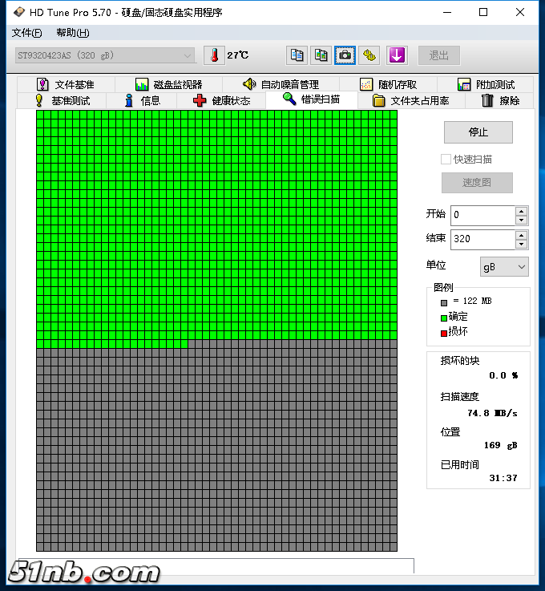Click the thermometer temperature icon
545x591 pixels.
[214, 55]
